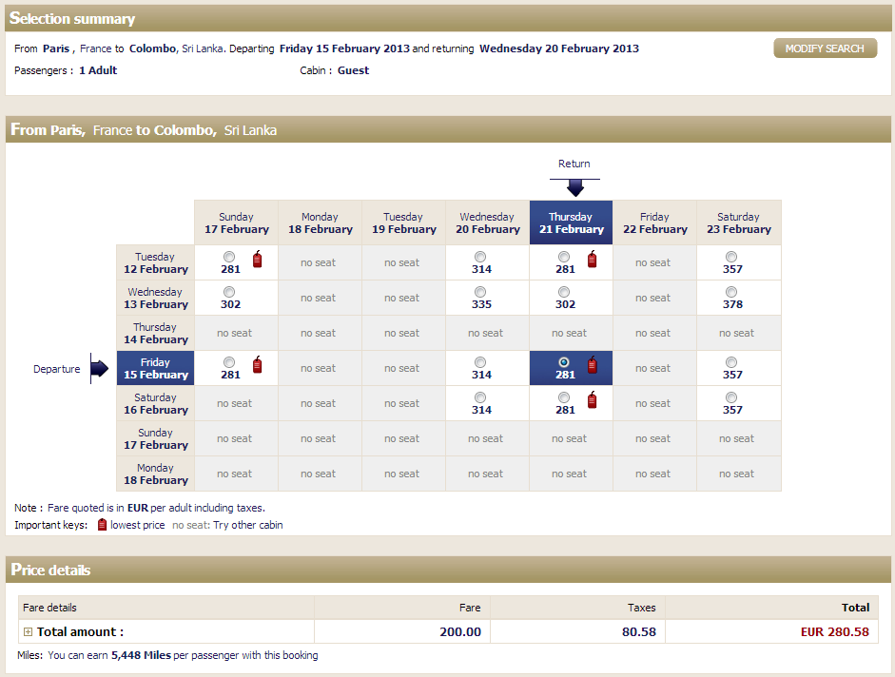Click the lowest price icon for 15 February departure, 17 February return
The width and height of the screenshot is (895, 677).
pyautogui.click(x=257, y=364)
